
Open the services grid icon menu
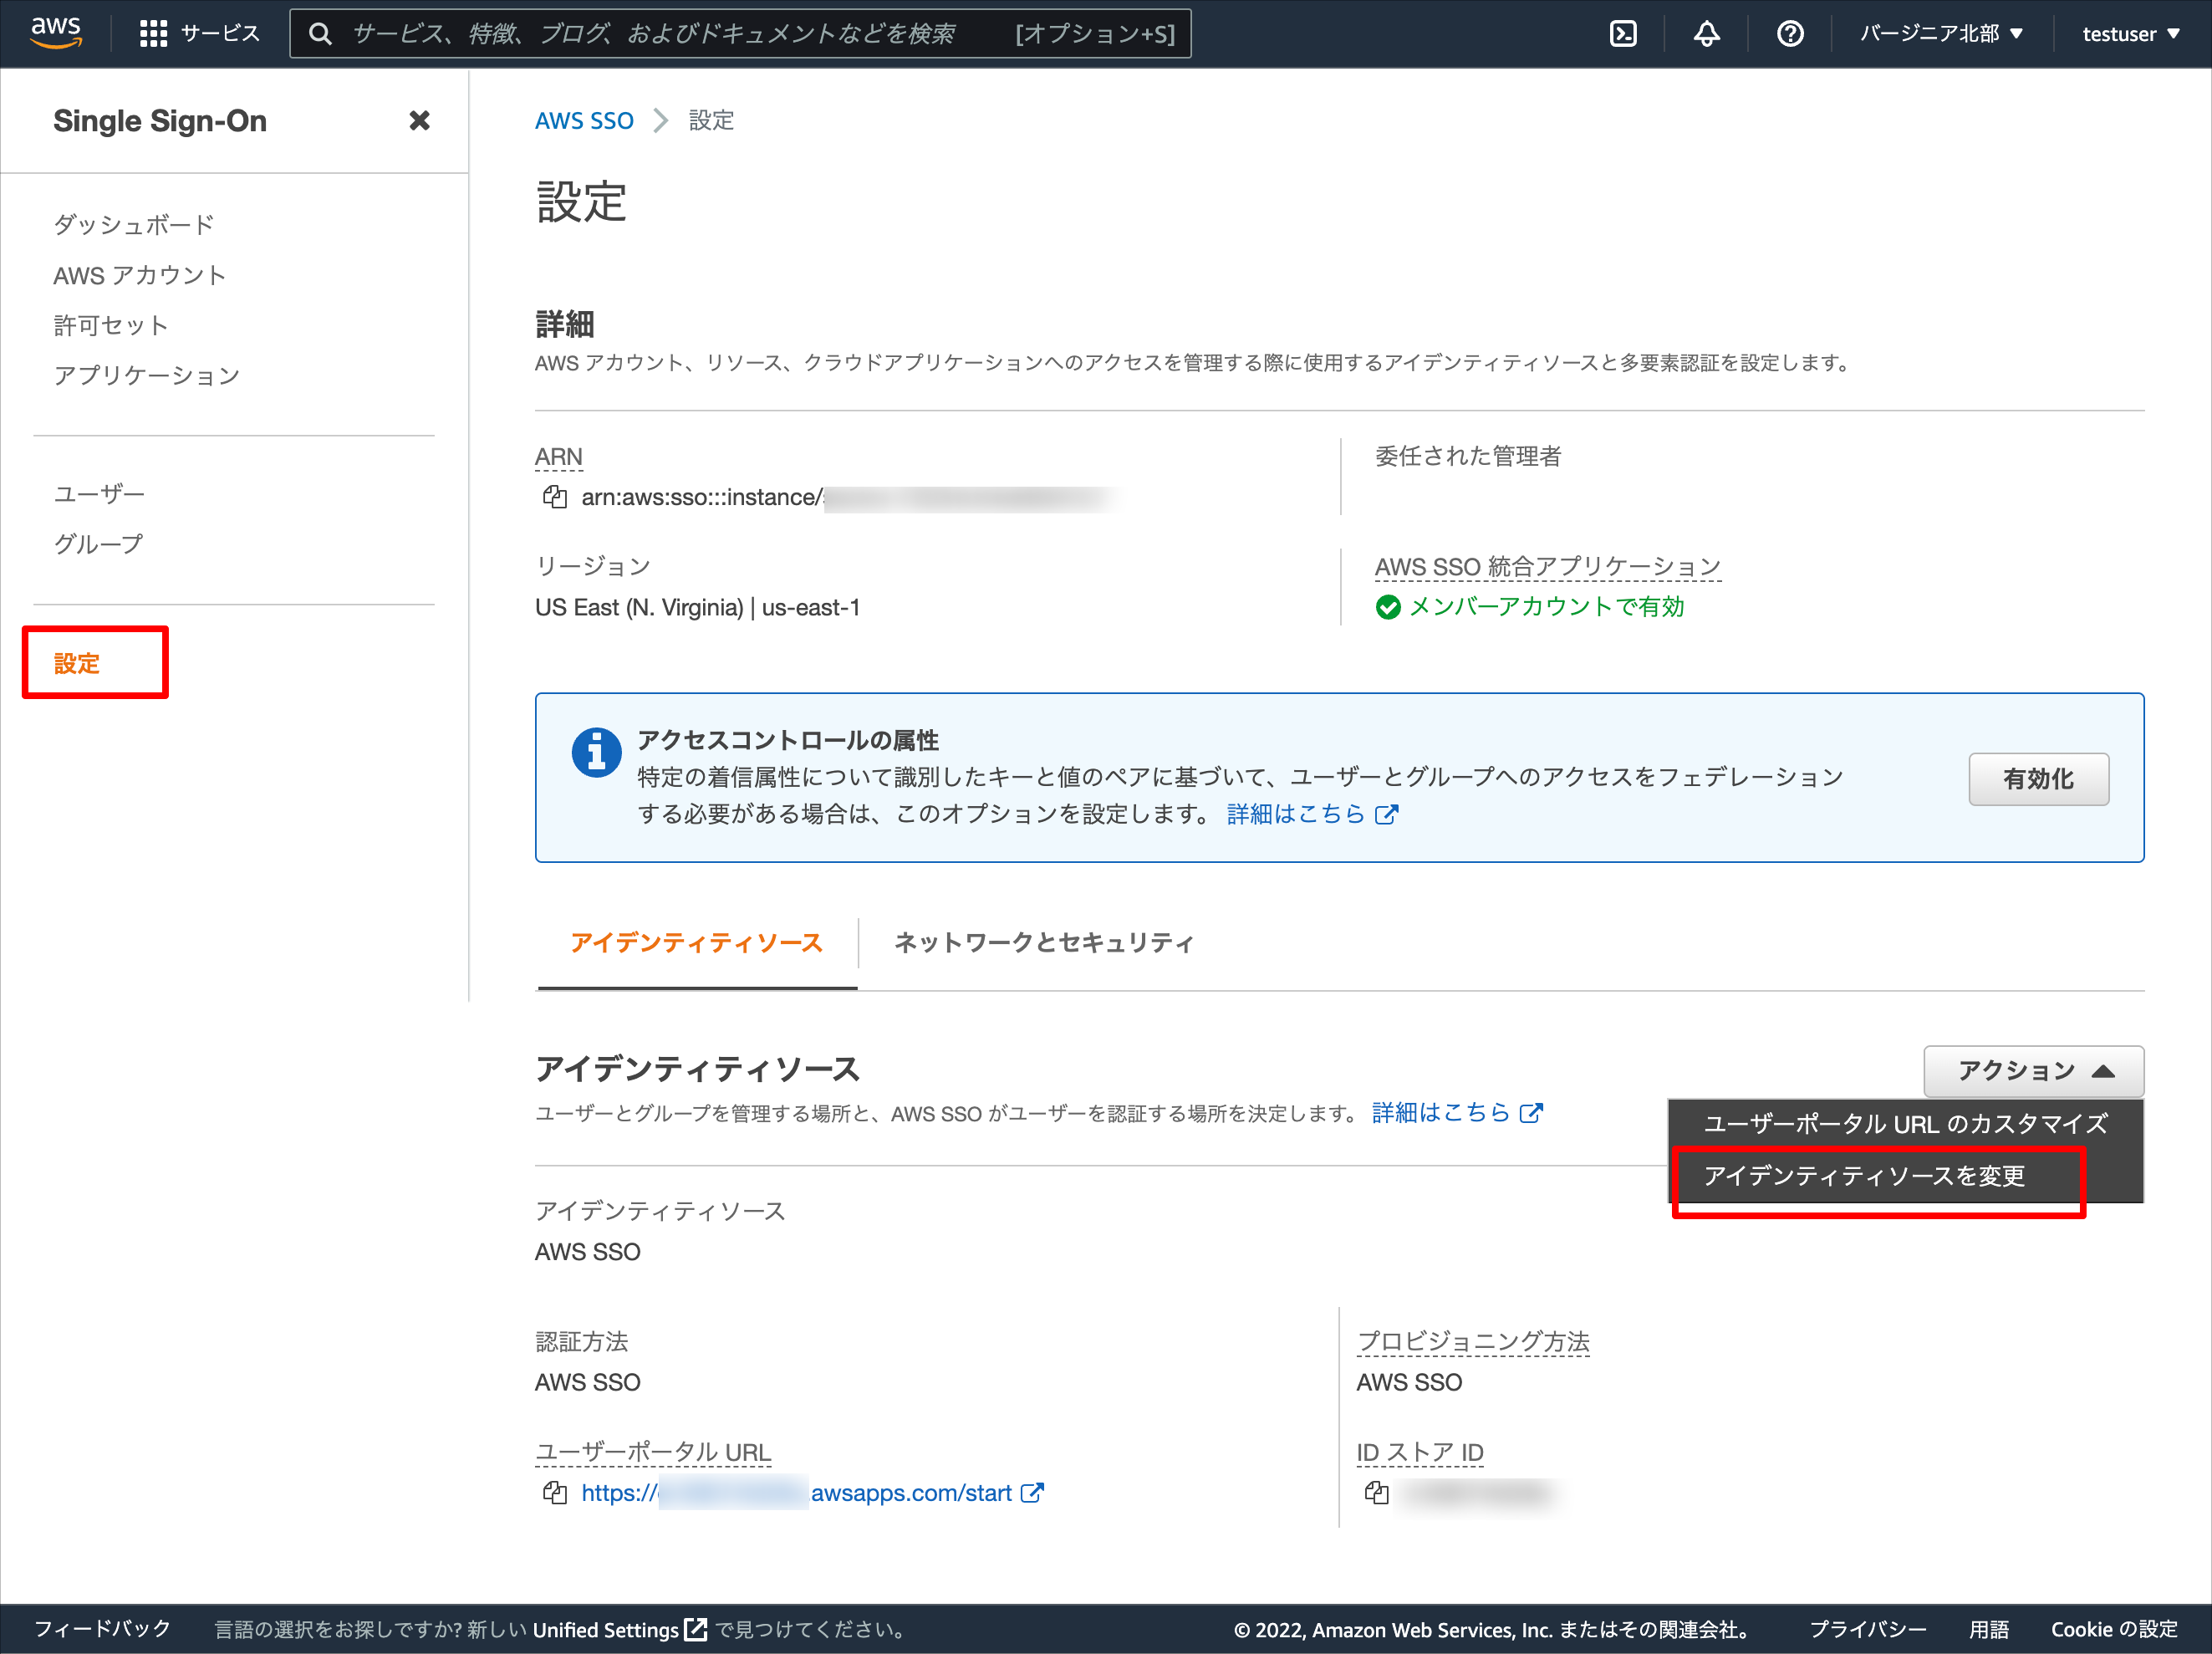coord(153,34)
